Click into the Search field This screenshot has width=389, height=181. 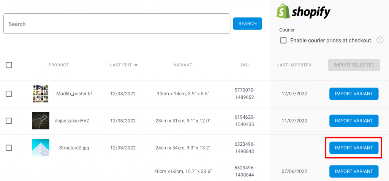pos(117,24)
